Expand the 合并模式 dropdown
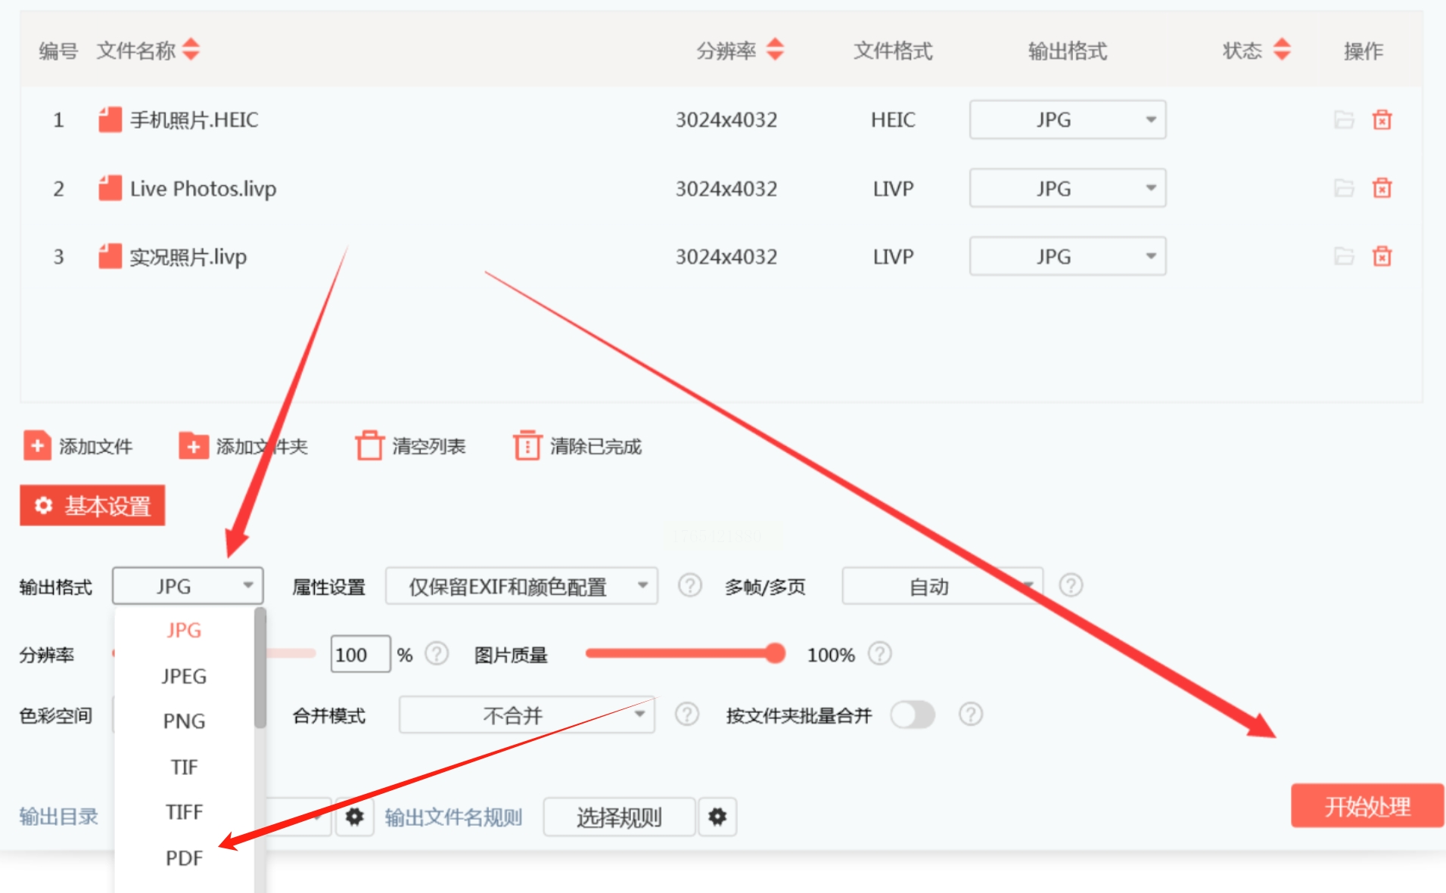Screen dimensions: 1446x893 (527, 715)
